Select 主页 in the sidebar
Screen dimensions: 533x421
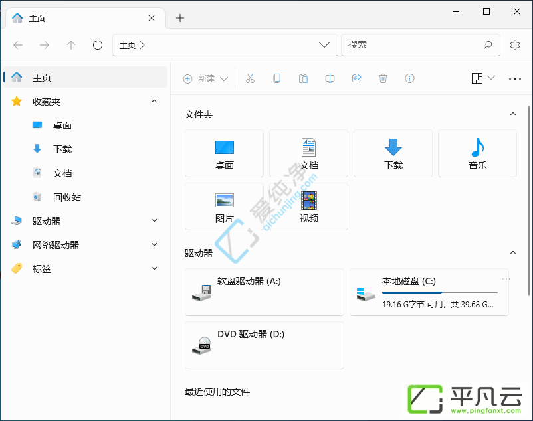coord(85,78)
